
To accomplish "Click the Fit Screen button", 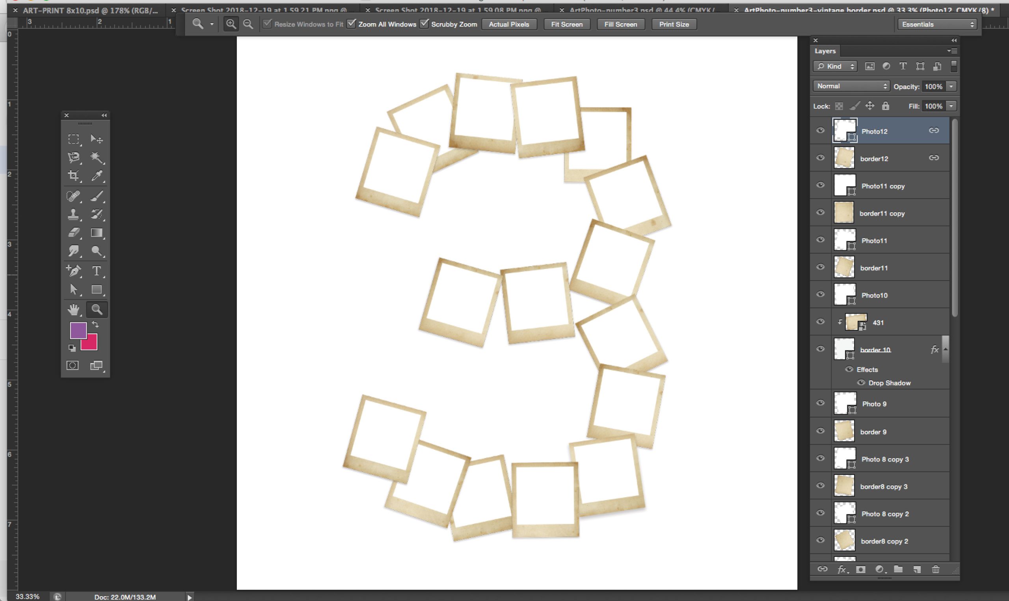I will point(566,24).
